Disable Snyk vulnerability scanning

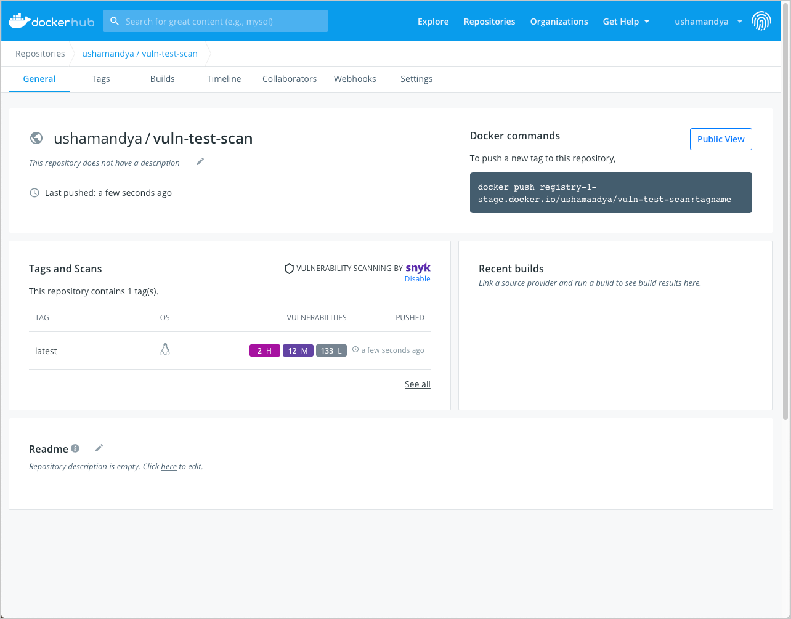pyautogui.click(x=417, y=279)
